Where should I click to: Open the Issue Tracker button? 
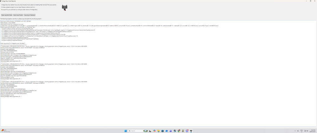(18, 15)
